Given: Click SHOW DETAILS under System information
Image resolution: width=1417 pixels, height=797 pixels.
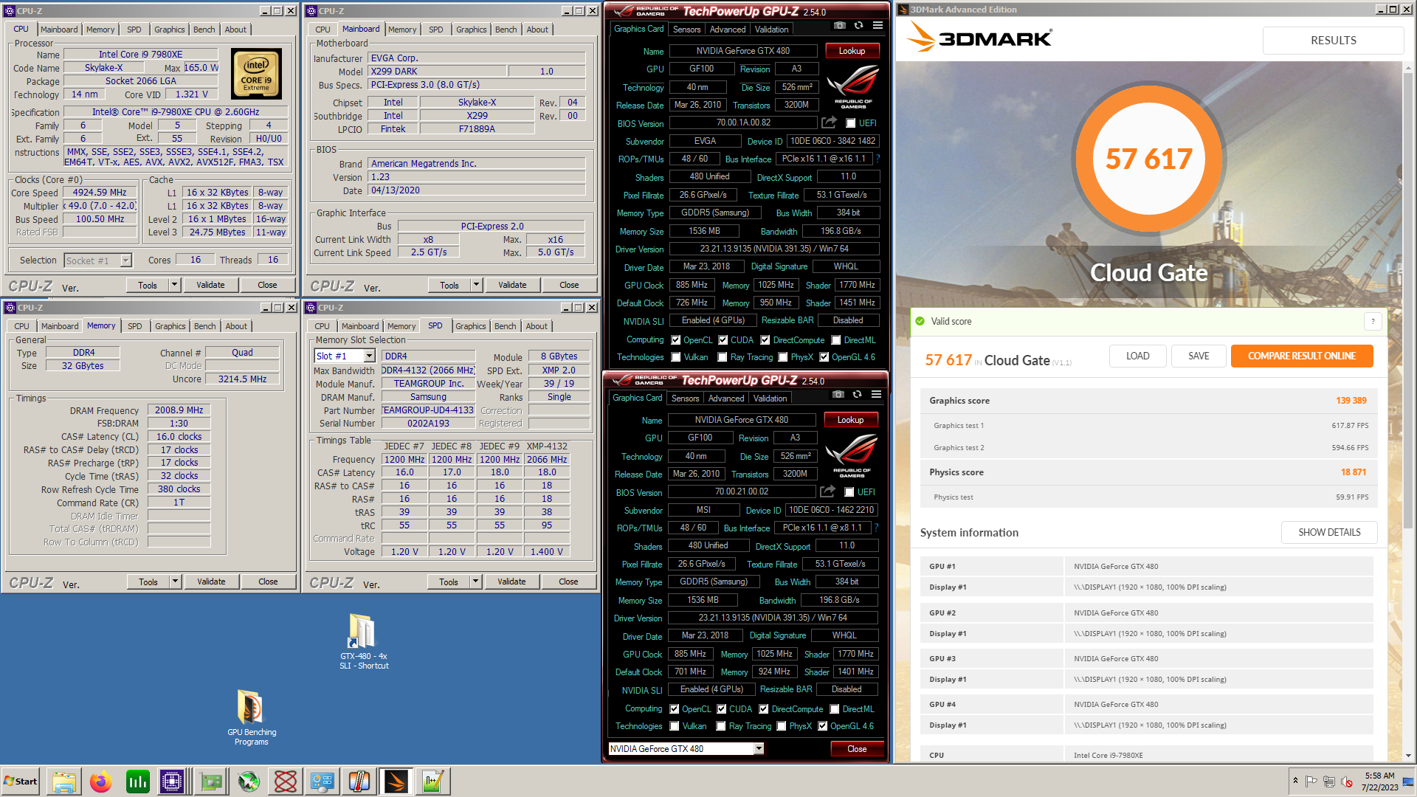Looking at the screenshot, I should pos(1329,532).
